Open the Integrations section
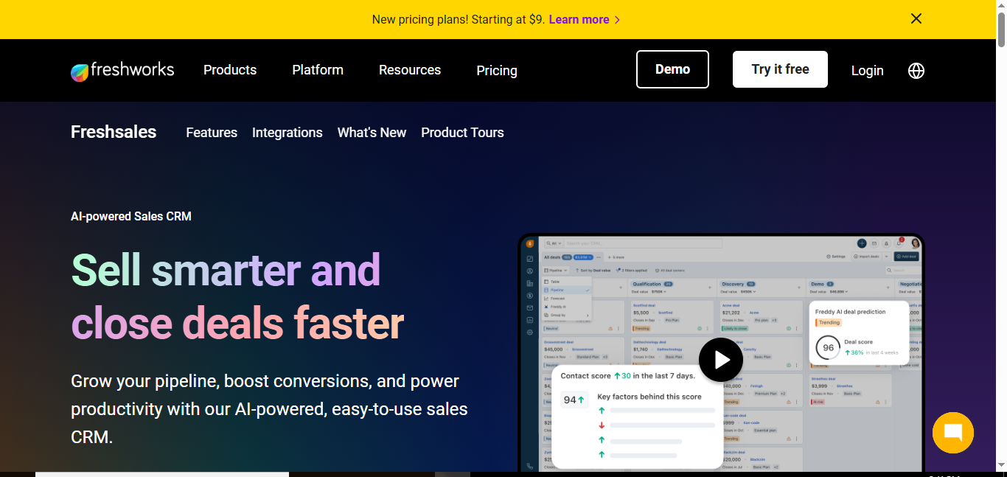 [288, 133]
